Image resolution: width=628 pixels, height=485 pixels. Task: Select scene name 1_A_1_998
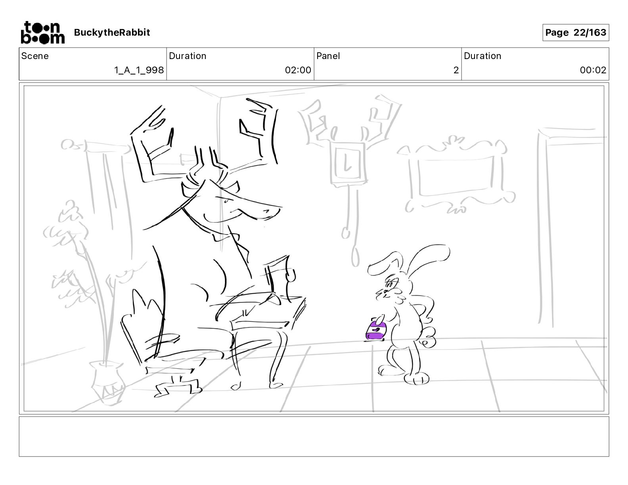click(139, 70)
